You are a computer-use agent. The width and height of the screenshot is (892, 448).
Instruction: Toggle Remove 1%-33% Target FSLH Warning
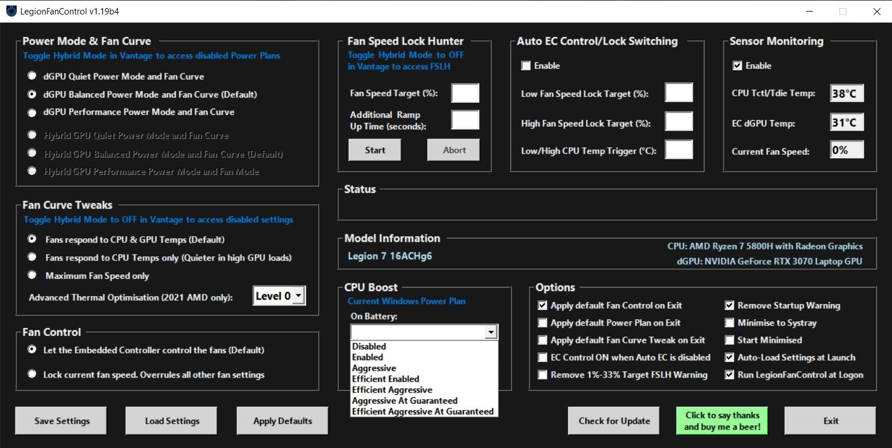(542, 375)
